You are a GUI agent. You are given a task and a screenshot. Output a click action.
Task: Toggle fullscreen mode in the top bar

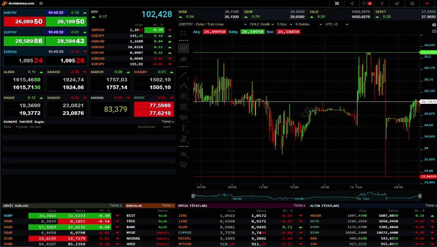click(337, 3)
